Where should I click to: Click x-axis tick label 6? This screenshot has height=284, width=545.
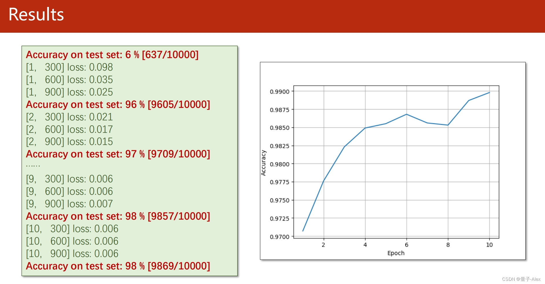coord(406,245)
